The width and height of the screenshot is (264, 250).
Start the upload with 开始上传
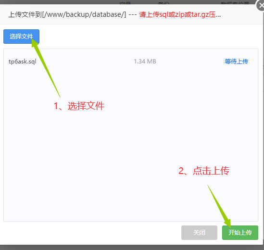coord(240,233)
